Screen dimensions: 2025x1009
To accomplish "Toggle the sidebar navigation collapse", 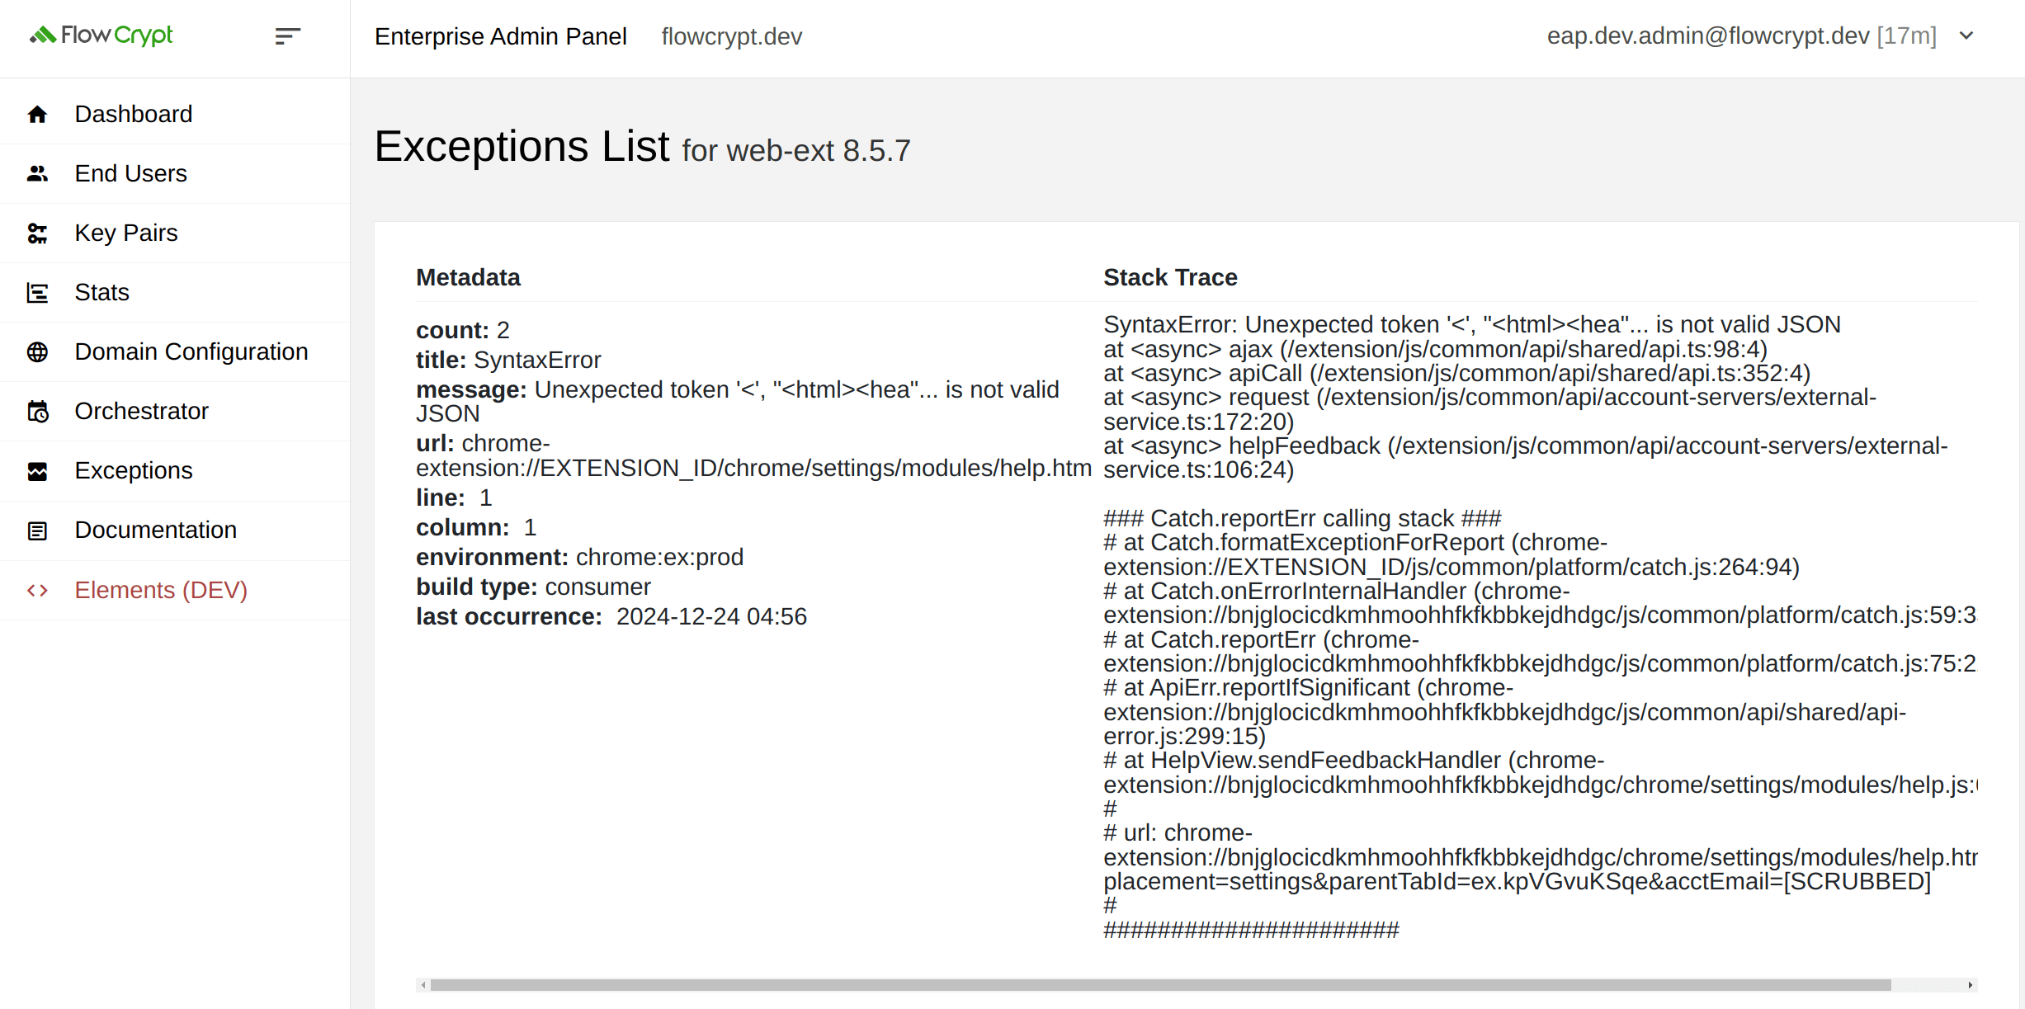I will (x=288, y=36).
